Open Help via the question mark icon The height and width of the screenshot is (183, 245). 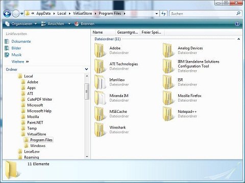coord(237,24)
